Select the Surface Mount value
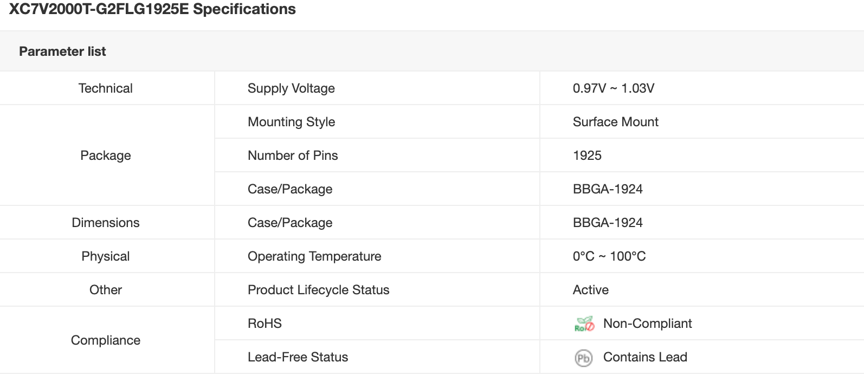This screenshot has width=864, height=375. 615,122
